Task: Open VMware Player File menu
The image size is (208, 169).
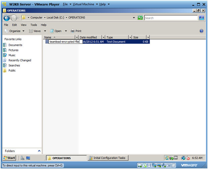Action: pos(67,4)
